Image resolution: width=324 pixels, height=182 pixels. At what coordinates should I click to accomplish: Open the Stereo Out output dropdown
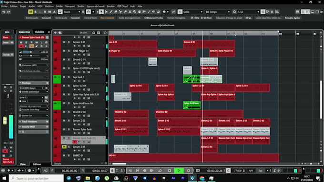click(x=33, y=115)
